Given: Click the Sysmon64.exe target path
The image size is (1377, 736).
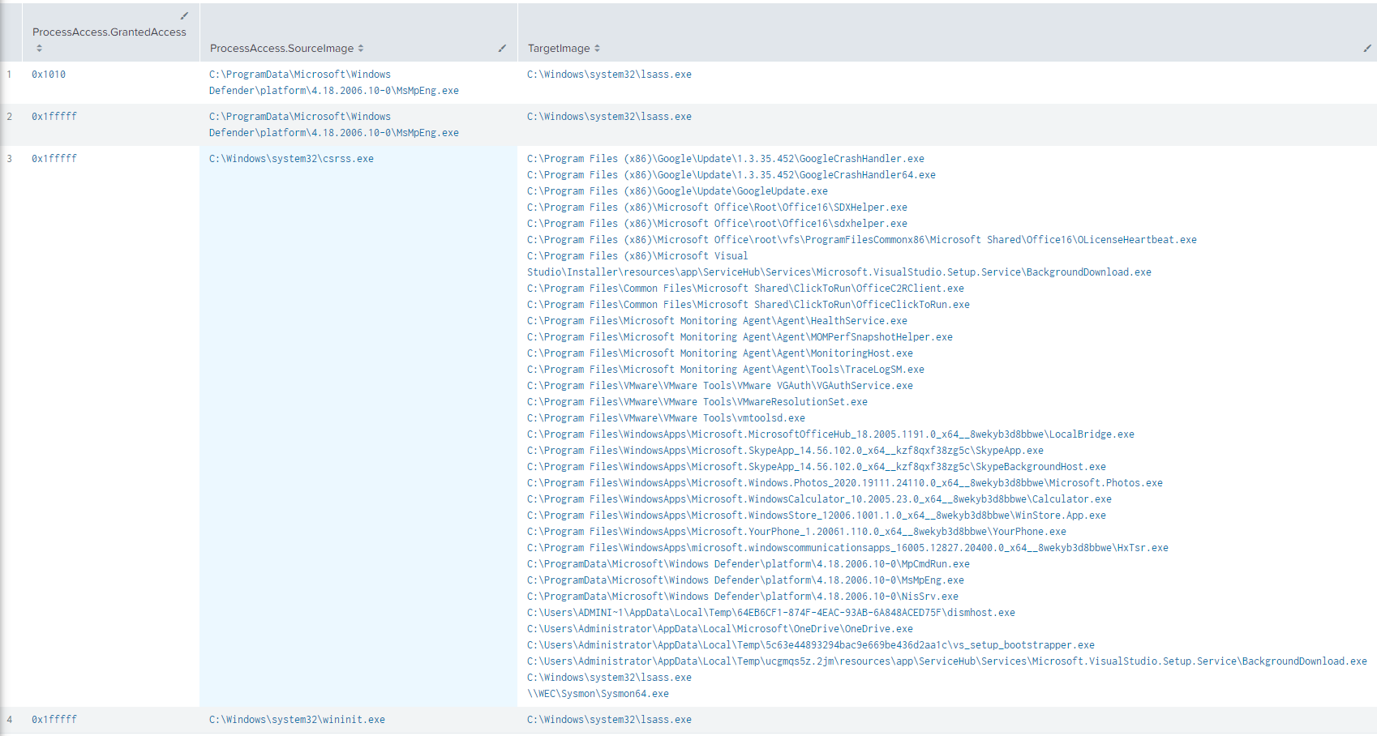Looking at the screenshot, I should coord(598,694).
